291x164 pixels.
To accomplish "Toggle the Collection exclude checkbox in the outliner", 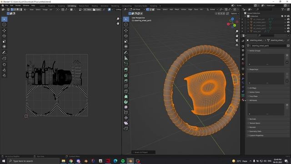I will pyautogui.click(x=282, y=16).
